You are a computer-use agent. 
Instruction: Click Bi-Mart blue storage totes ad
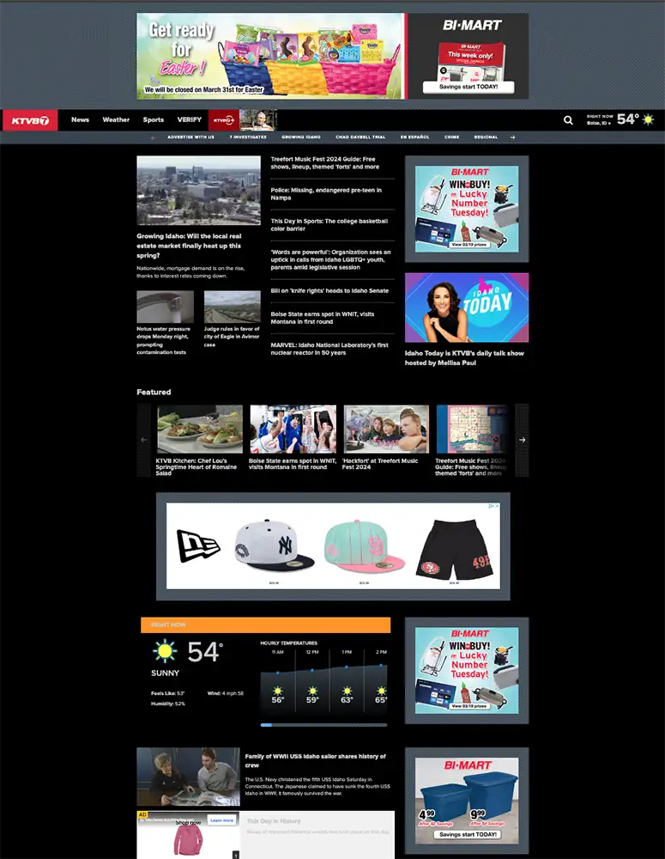tap(467, 801)
